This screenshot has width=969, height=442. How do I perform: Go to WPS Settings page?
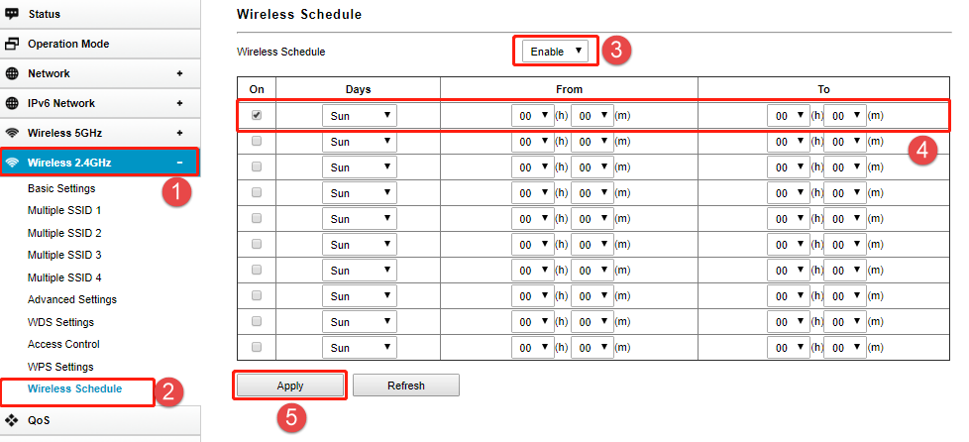[x=60, y=367]
